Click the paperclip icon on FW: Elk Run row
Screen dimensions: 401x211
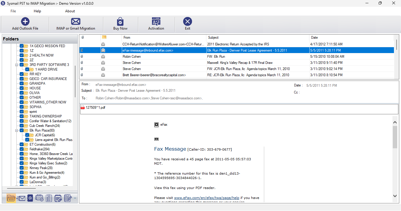click(82, 57)
